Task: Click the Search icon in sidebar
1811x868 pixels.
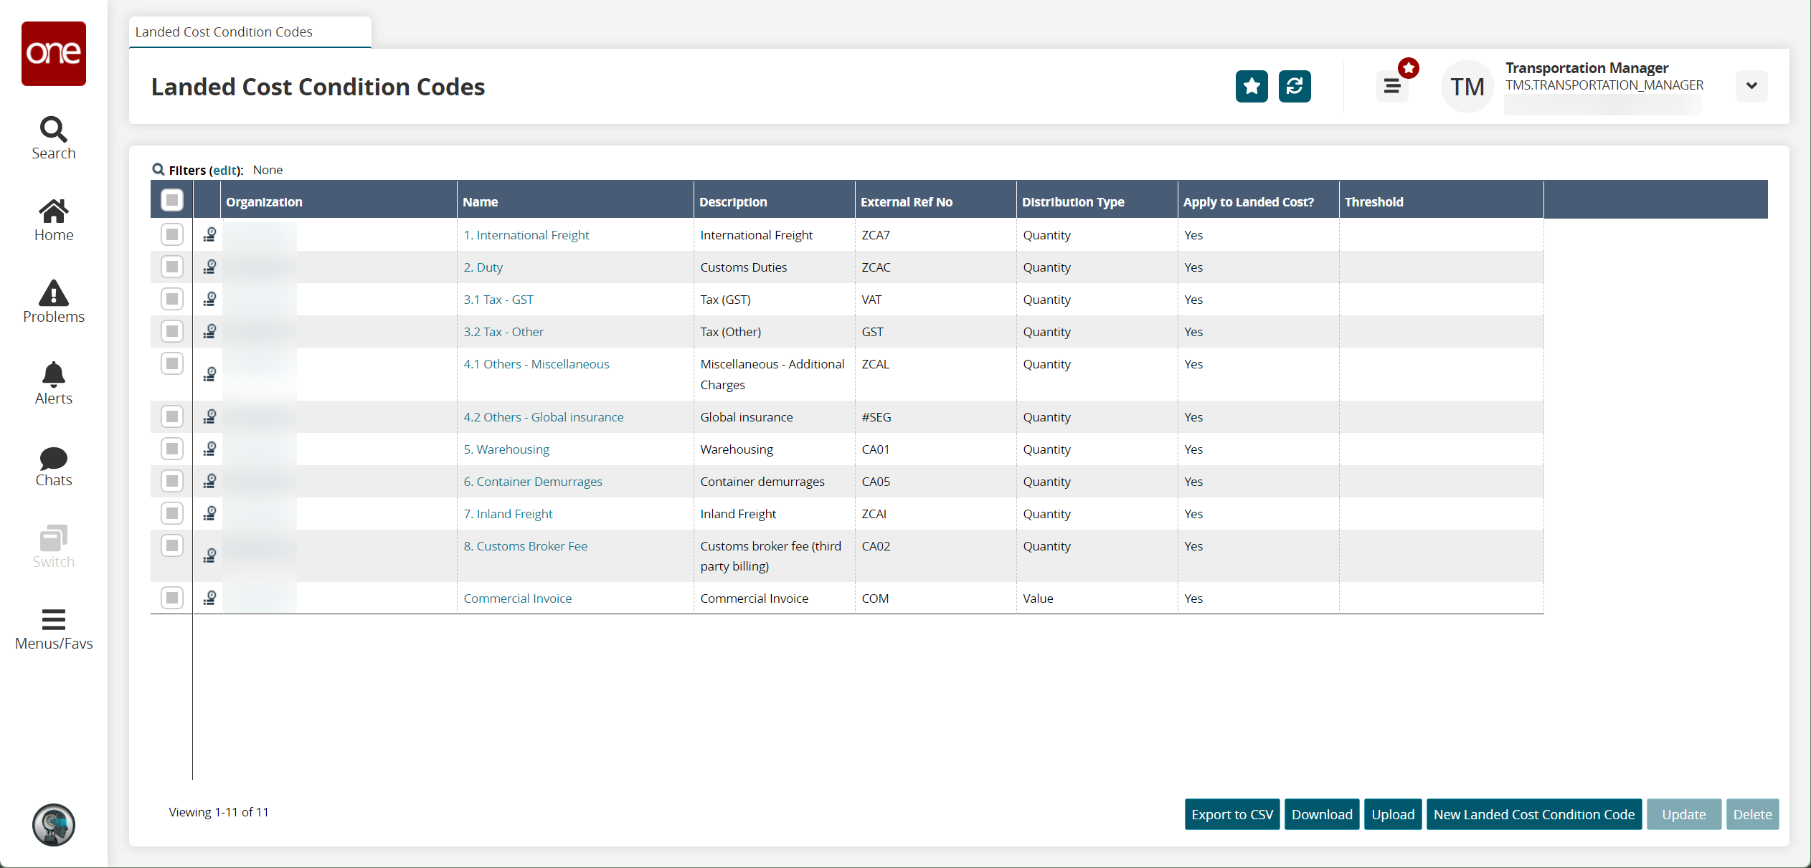Action: (x=52, y=128)
